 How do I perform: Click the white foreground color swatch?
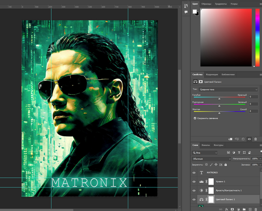click(195, 12)
